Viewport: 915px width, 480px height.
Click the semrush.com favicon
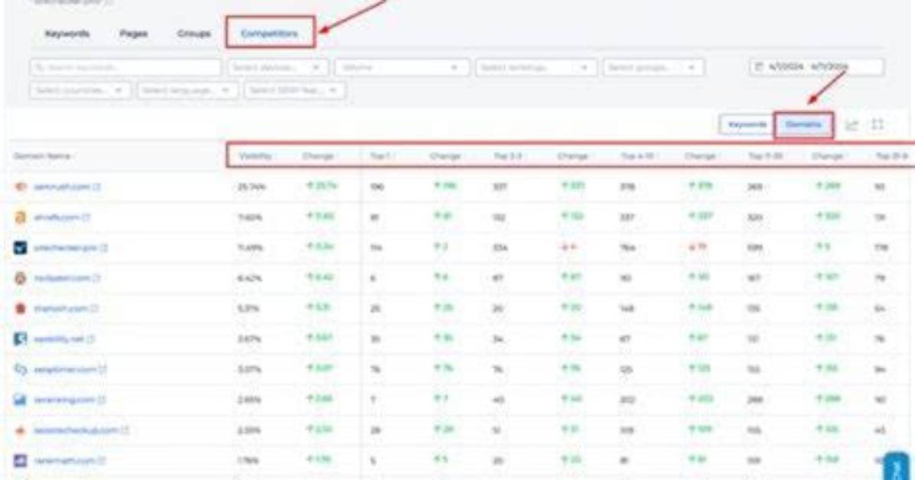pos(21,186)
